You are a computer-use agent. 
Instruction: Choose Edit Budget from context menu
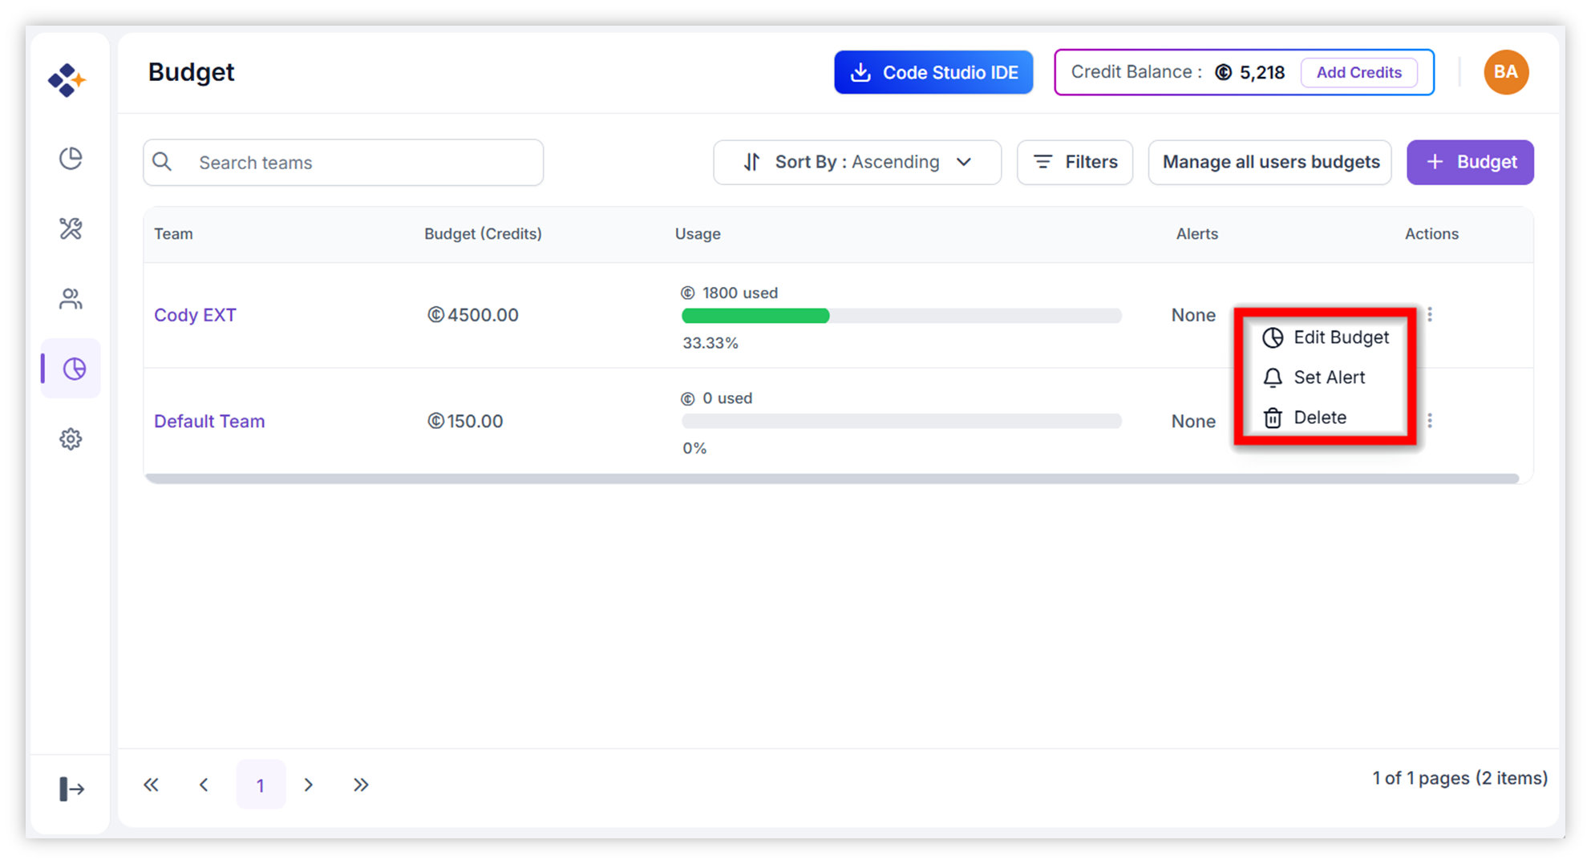tap(1326, 337)
